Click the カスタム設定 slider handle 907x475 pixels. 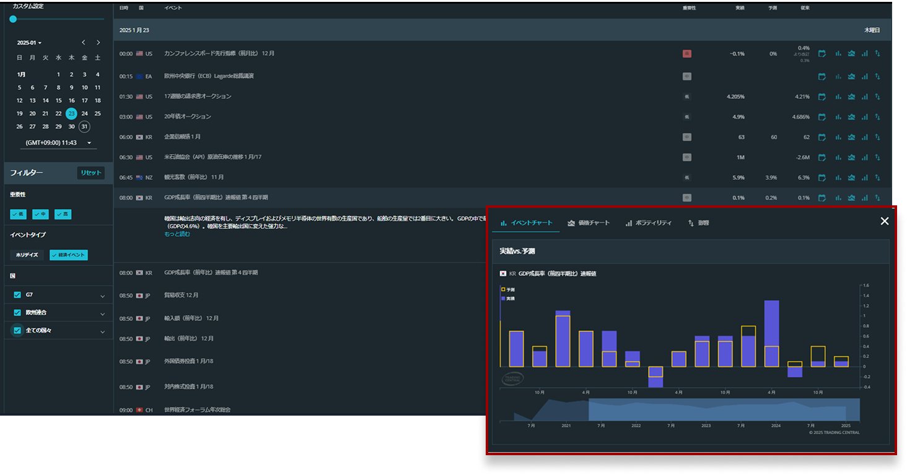13,19
